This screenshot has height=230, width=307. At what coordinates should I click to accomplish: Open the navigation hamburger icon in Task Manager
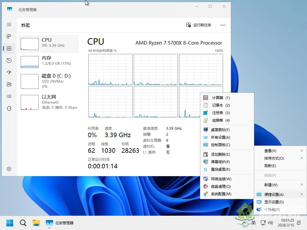[x=9, y=25]
